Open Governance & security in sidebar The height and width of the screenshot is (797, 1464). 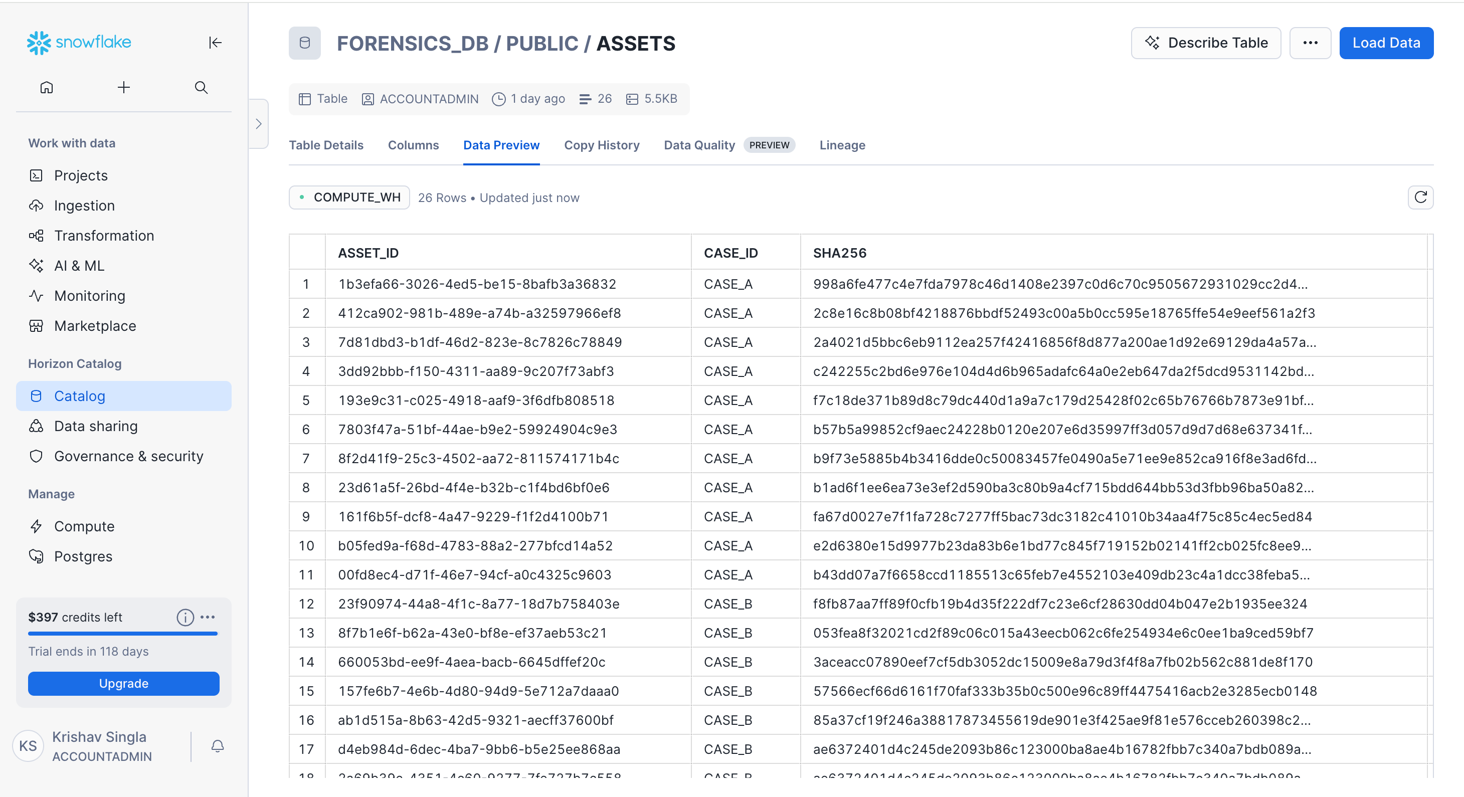pyautogui.click(x=128, y=456)
